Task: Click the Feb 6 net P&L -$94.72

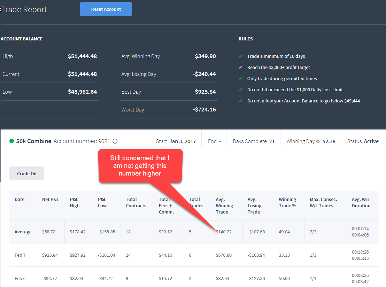Action: click(x=49, y=279)
